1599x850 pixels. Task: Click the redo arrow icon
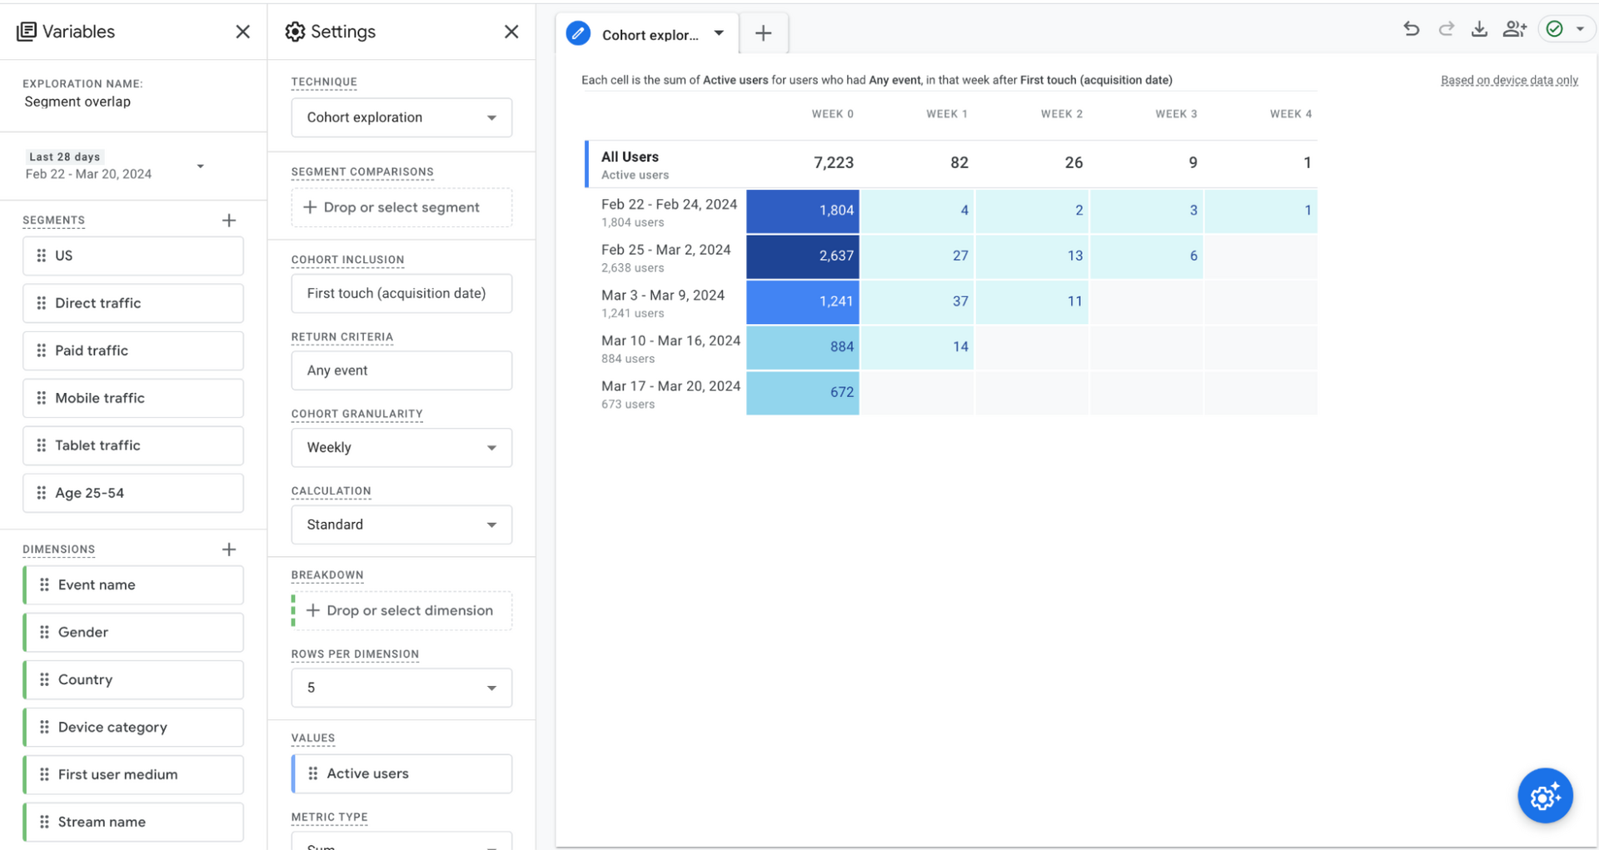(x=1446, y=29)
